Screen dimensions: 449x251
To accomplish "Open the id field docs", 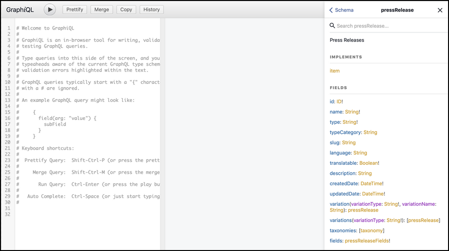I will pos(332,101).
